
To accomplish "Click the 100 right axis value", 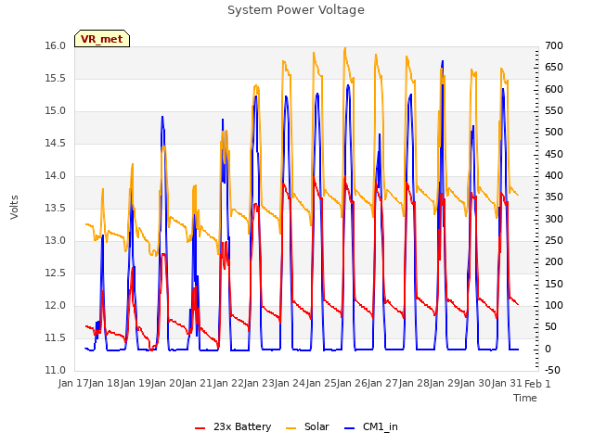I will [554, 306].
